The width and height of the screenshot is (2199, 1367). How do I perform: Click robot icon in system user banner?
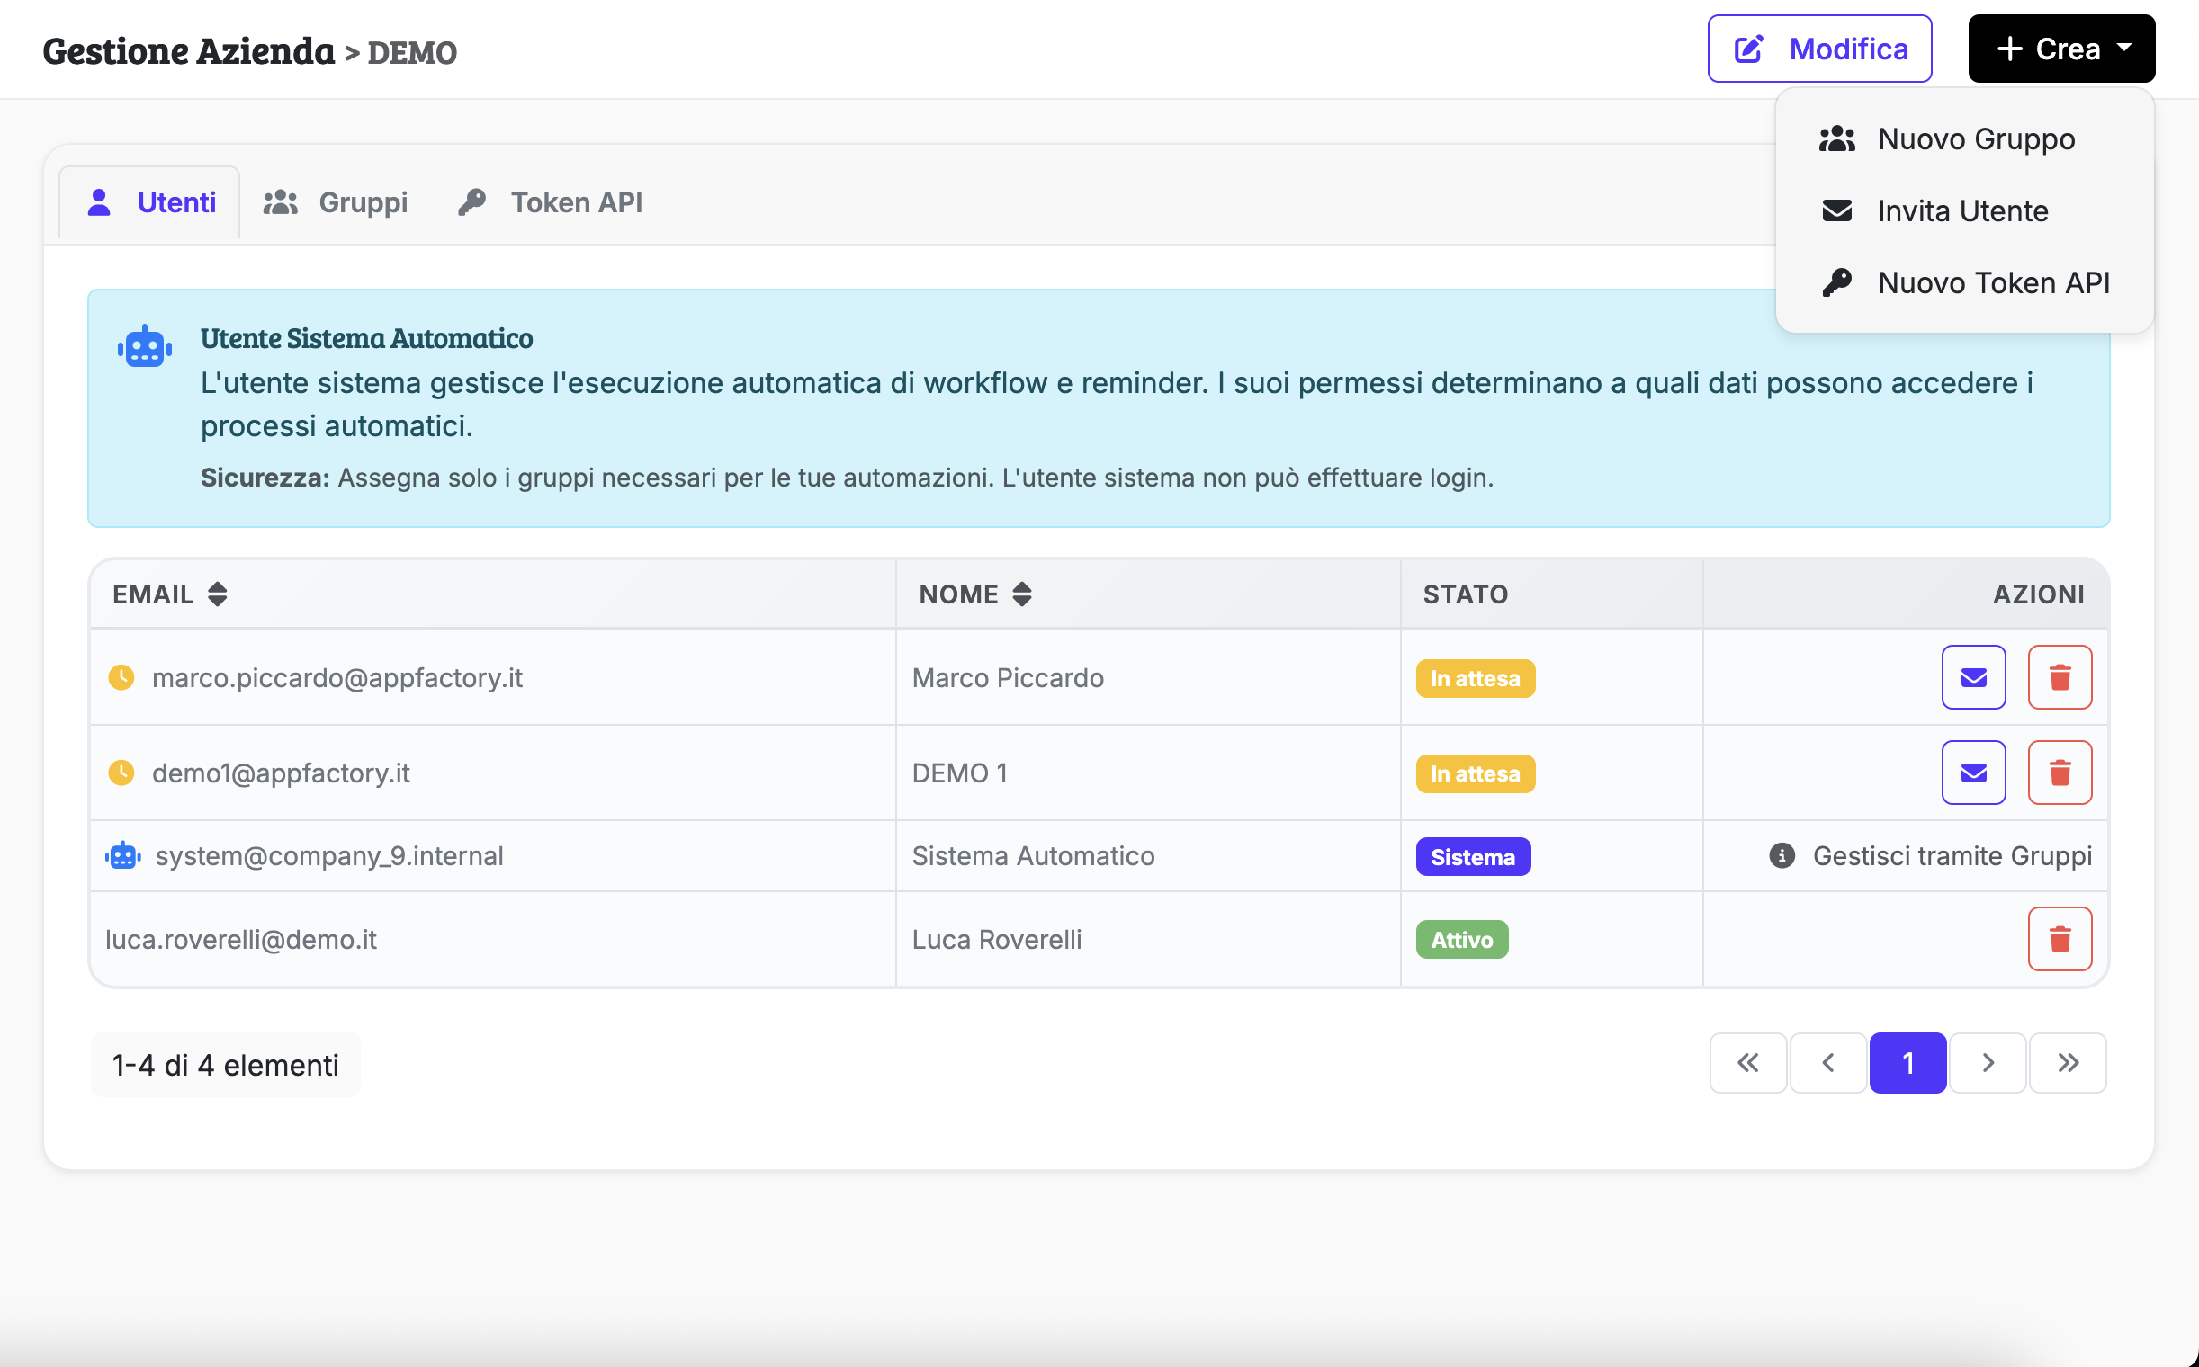coord(145,347)
